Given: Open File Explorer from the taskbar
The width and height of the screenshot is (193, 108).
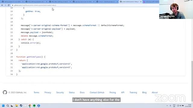Looking at the screenshot, I should click(x=17, y=106).
